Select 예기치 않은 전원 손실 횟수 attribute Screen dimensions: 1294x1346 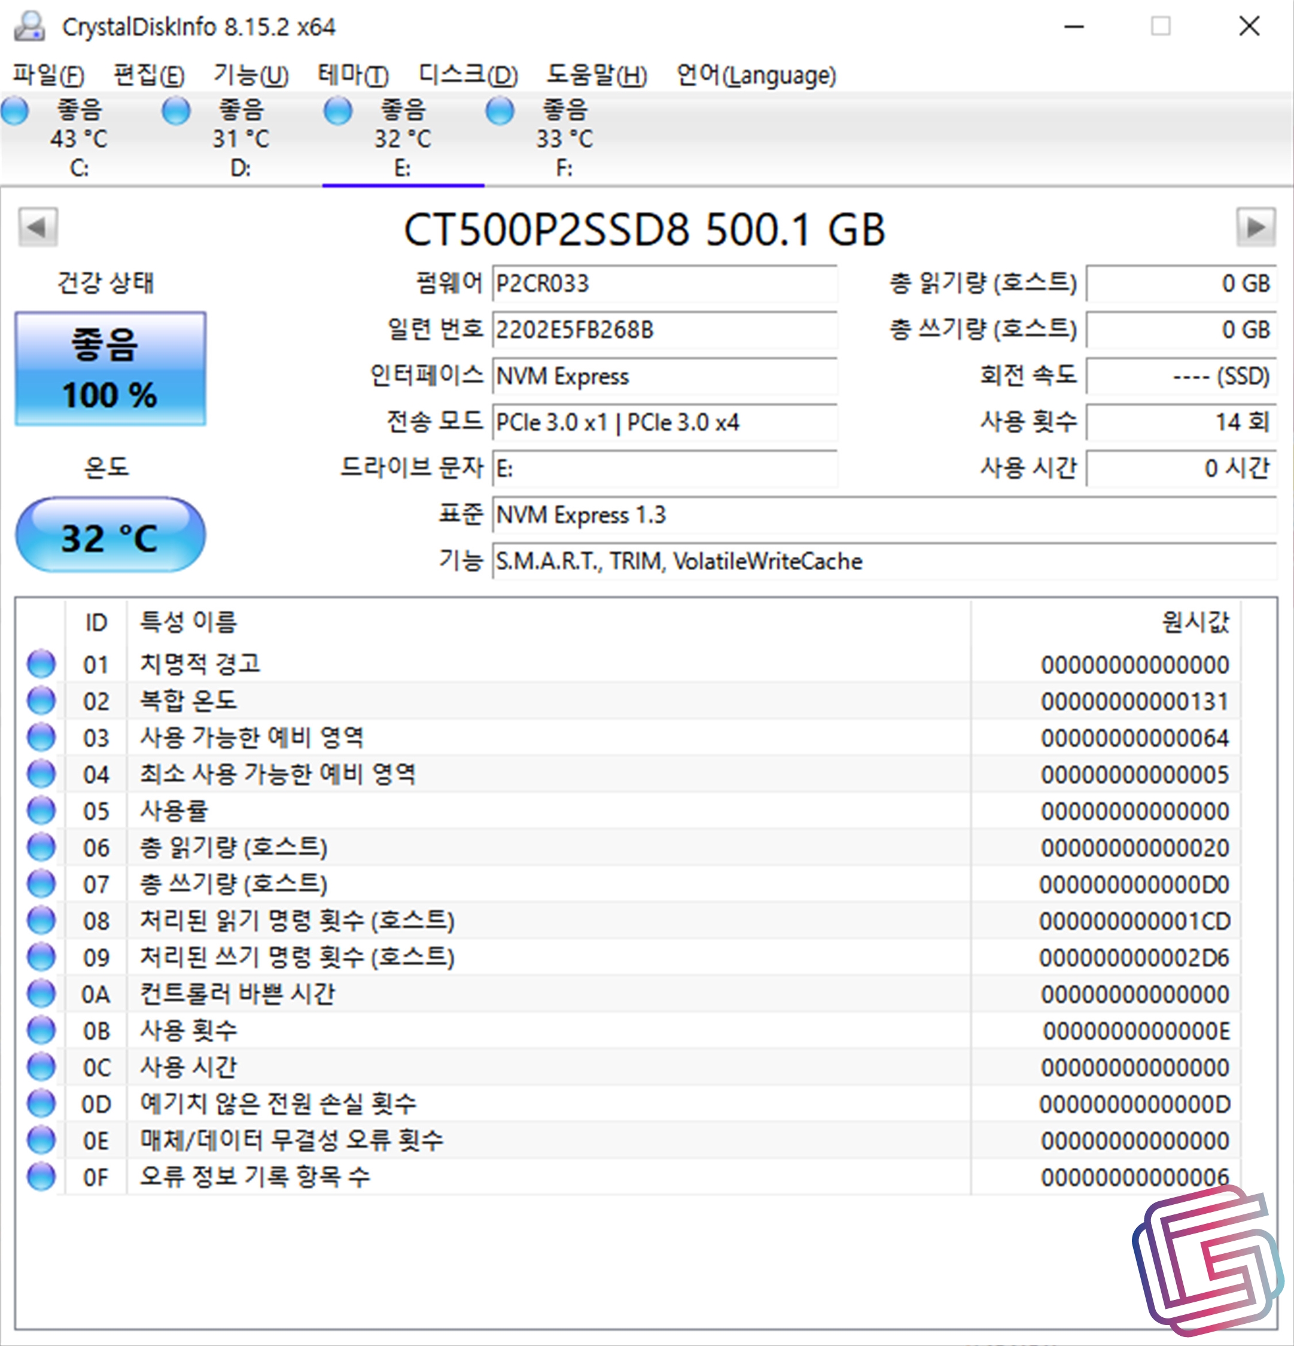tap(278, 1103)
